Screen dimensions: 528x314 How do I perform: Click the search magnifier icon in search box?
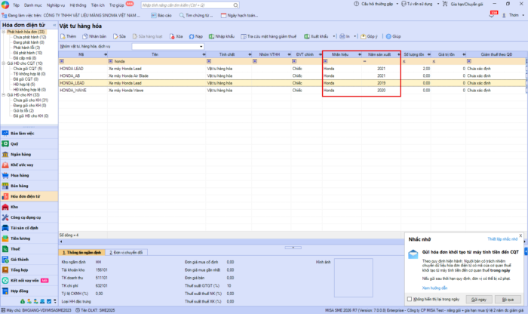[235, 5]
